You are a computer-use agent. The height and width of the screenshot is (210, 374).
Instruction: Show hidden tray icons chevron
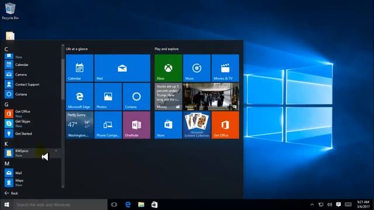[312, 205]
